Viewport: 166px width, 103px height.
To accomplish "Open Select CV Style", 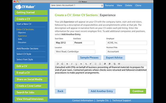I will click(24, 54).
